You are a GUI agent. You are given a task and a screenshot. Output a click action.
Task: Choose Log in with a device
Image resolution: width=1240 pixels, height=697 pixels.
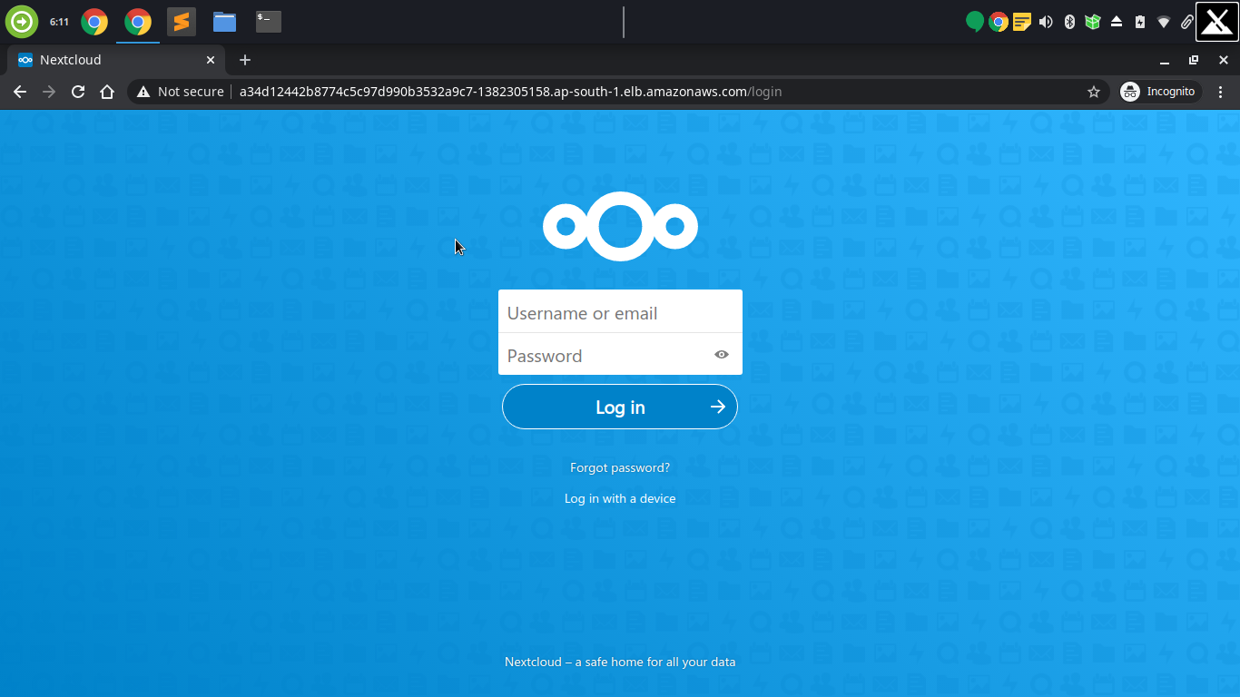coord(620,498)
